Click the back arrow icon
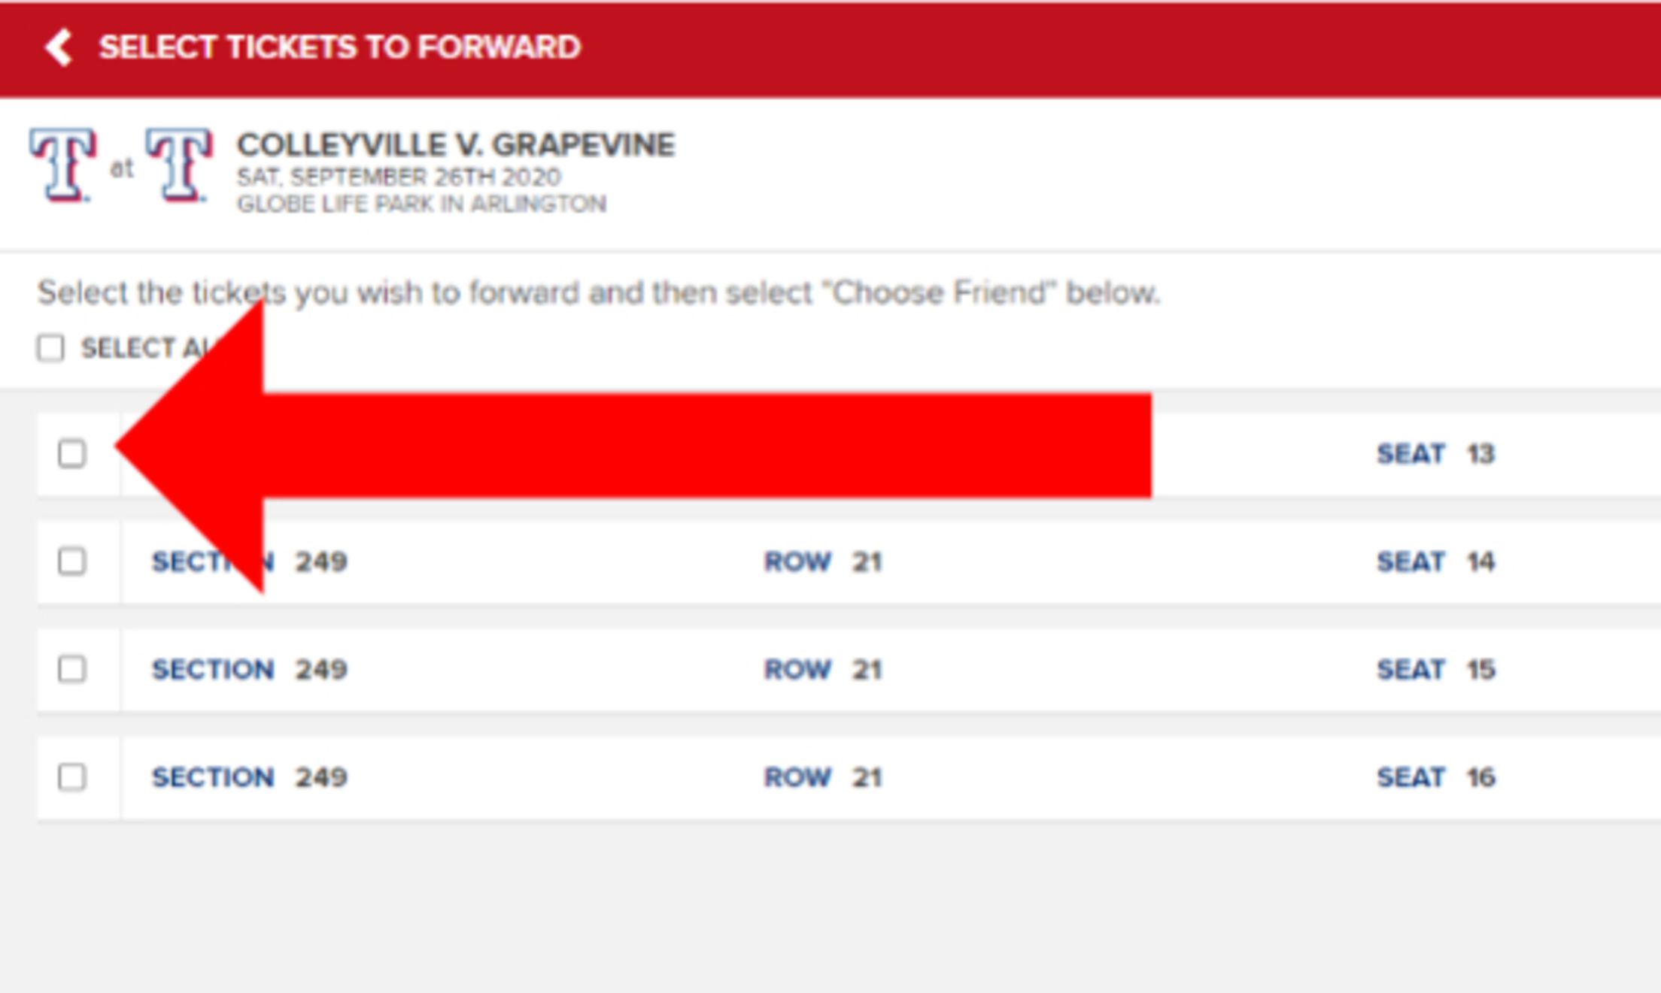The width and height of the screenshot is (1661, 993). 59,48
